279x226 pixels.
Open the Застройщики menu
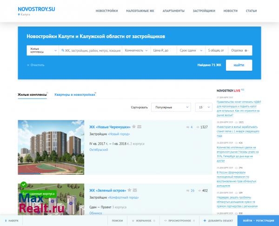click(204, 11)
